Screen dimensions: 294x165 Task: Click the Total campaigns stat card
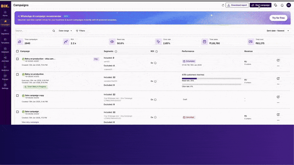pos(28,41)
